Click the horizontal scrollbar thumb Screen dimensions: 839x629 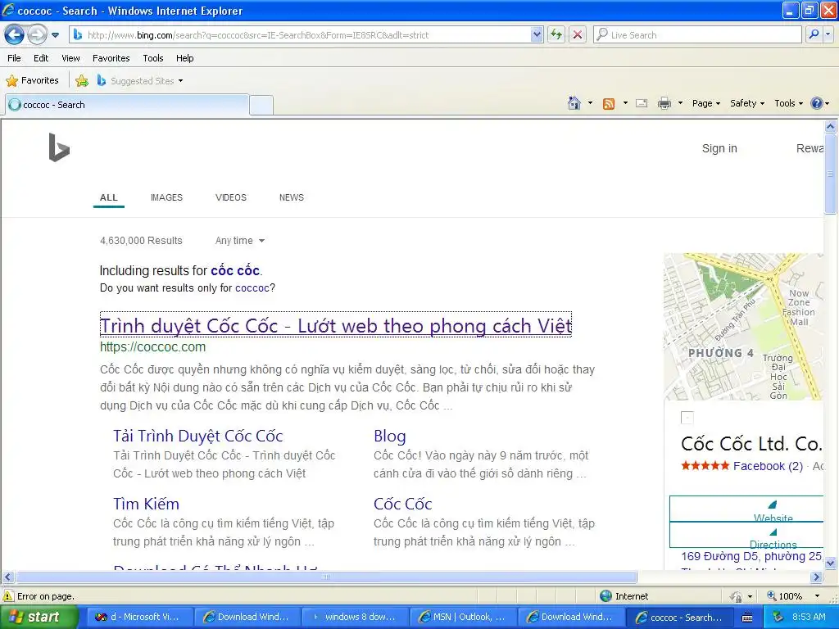tap(326, 577)
